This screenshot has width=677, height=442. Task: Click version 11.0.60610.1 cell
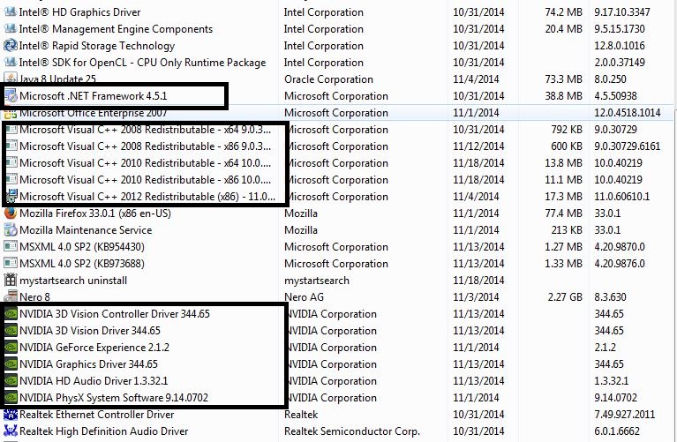click(621, 197)
